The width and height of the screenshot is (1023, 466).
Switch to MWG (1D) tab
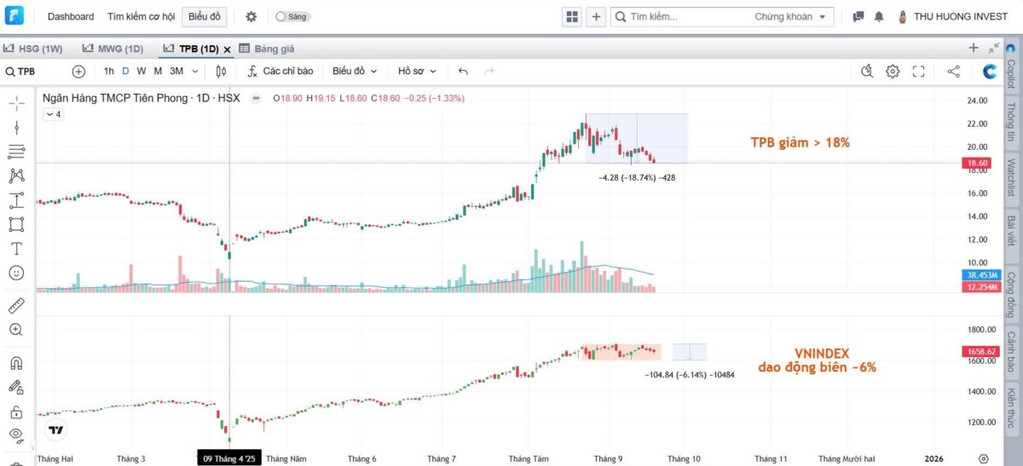[x=113, y=49]
